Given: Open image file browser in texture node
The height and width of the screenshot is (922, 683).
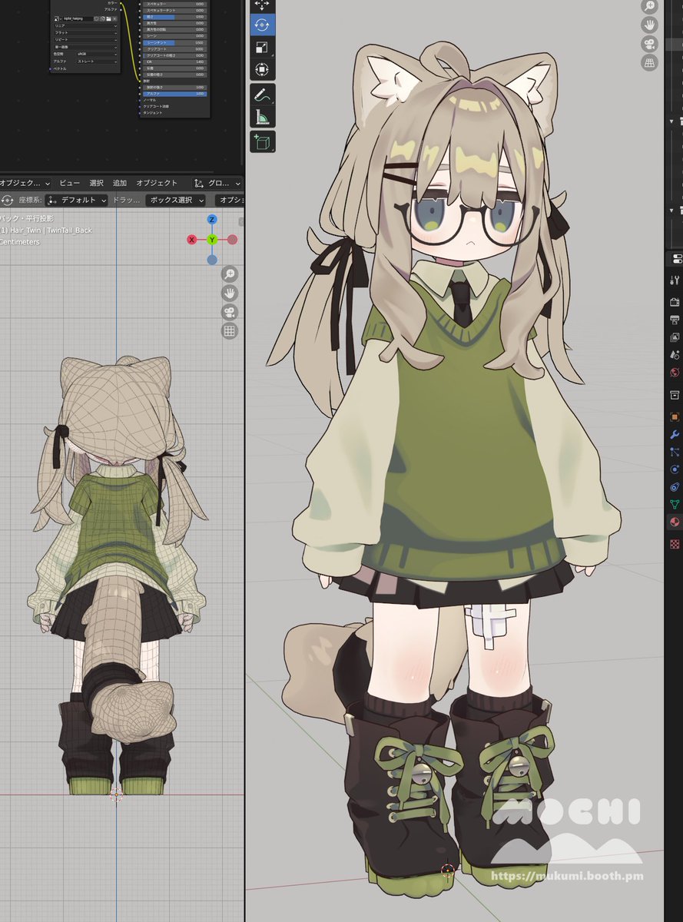Looking at the screenshot, I should [x=108, y=18].
